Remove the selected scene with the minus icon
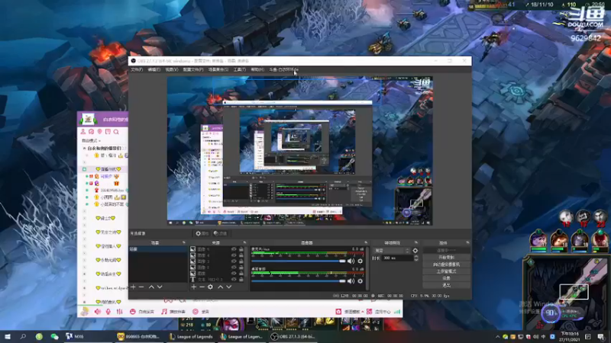The height and width of the screenshot is (343, 611). pos(141,287)
